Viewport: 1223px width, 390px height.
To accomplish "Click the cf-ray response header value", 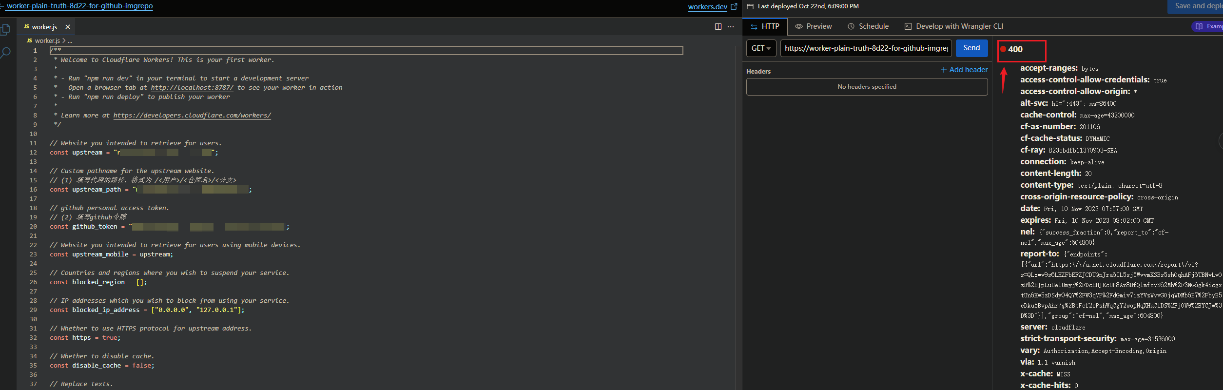I will [x=1083, y=151].
